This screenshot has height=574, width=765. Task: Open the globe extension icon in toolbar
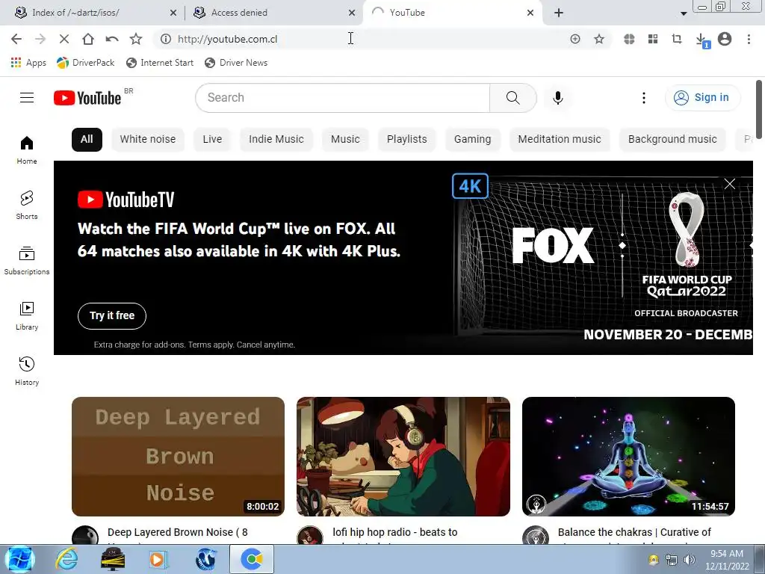629,39
